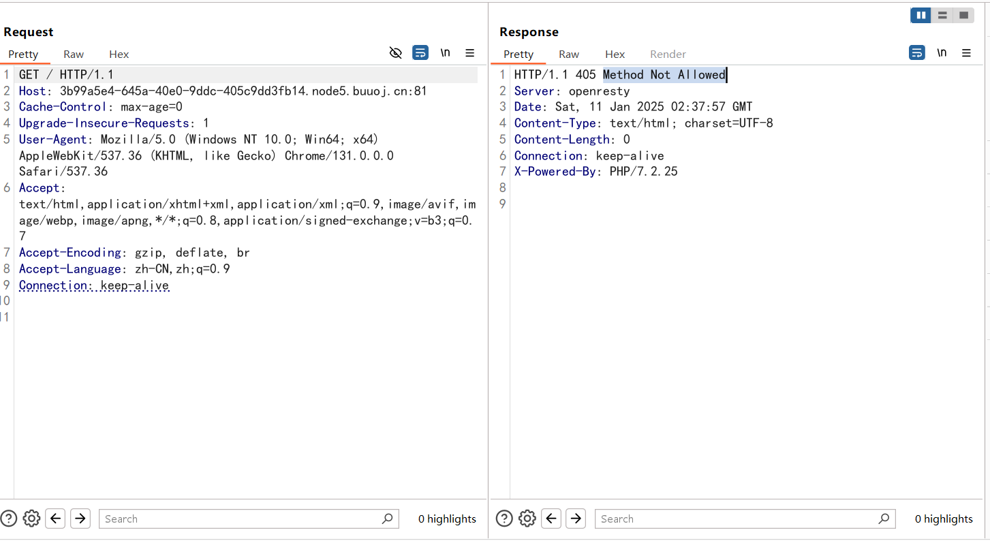Toggle line wrap in the Request panel
The width and height of the screenshot is (990, 541).
pos(420,53)
